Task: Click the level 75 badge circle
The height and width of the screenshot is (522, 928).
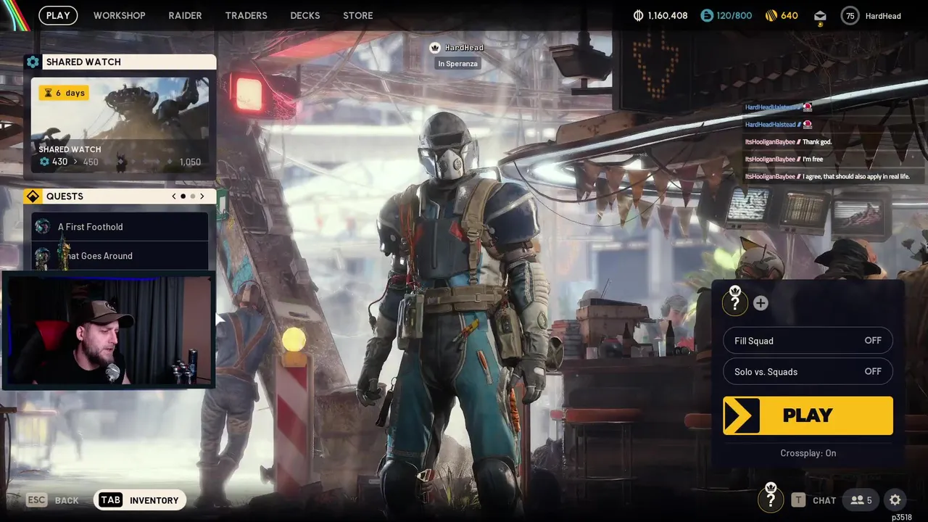Action: point(850,15)
